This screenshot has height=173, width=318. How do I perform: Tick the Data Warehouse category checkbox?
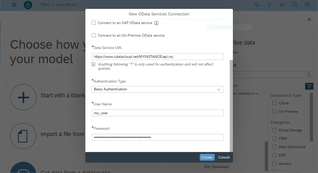(x=275, y=147)
